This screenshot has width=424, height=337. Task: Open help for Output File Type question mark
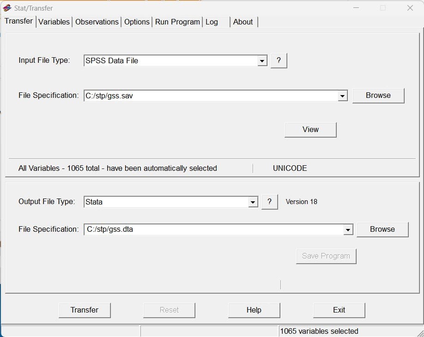[x=270, y=202]
